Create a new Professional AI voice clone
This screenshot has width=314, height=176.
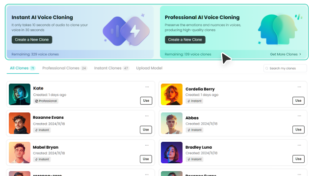(x=185, y=40)
